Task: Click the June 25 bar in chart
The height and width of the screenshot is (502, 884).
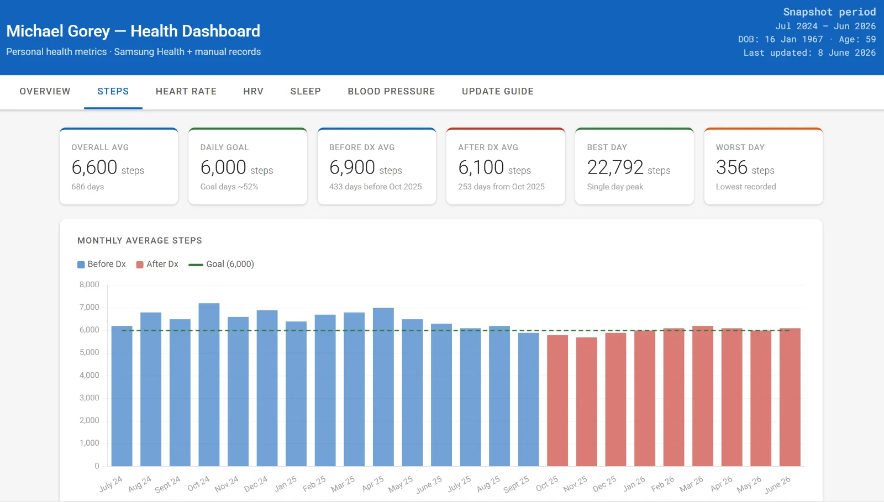Action: (441, 395)
